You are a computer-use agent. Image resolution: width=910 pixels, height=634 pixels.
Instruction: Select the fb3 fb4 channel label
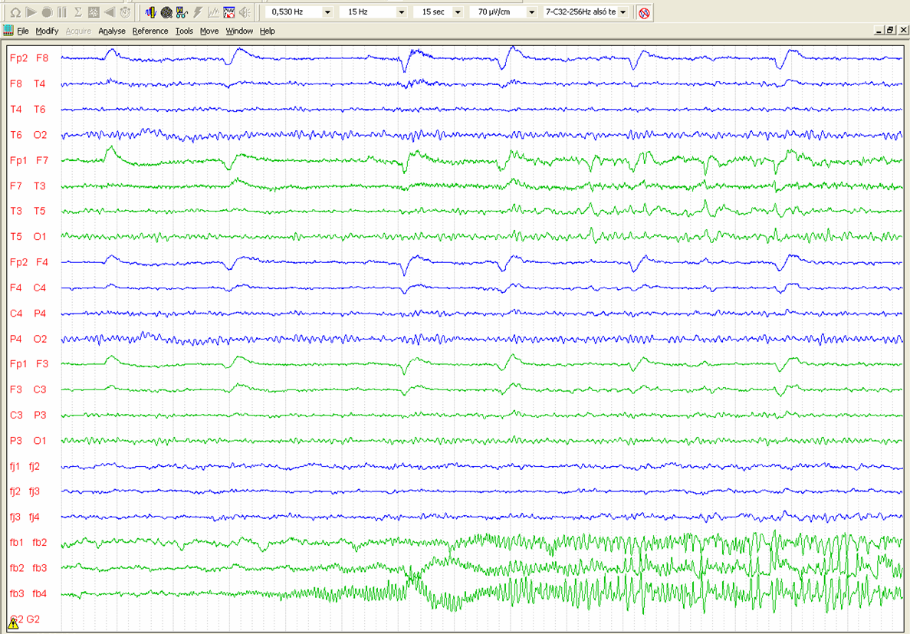(28, 593)
